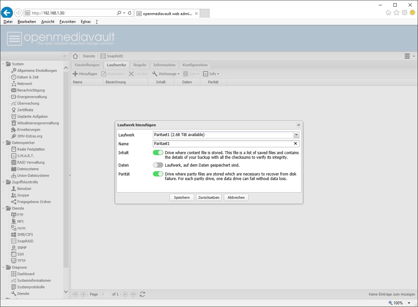Open RAID Verwaltung database icon
Viewport: 418px width, 307px height.
pyautogui.click(x=14, y=162)
